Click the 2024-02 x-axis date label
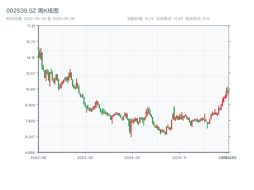254x190 pixels. 132,157
